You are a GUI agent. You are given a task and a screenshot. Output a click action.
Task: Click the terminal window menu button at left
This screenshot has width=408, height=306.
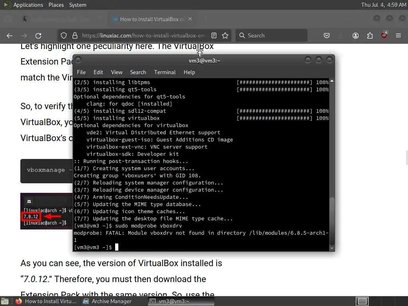[x=78, y=61]
